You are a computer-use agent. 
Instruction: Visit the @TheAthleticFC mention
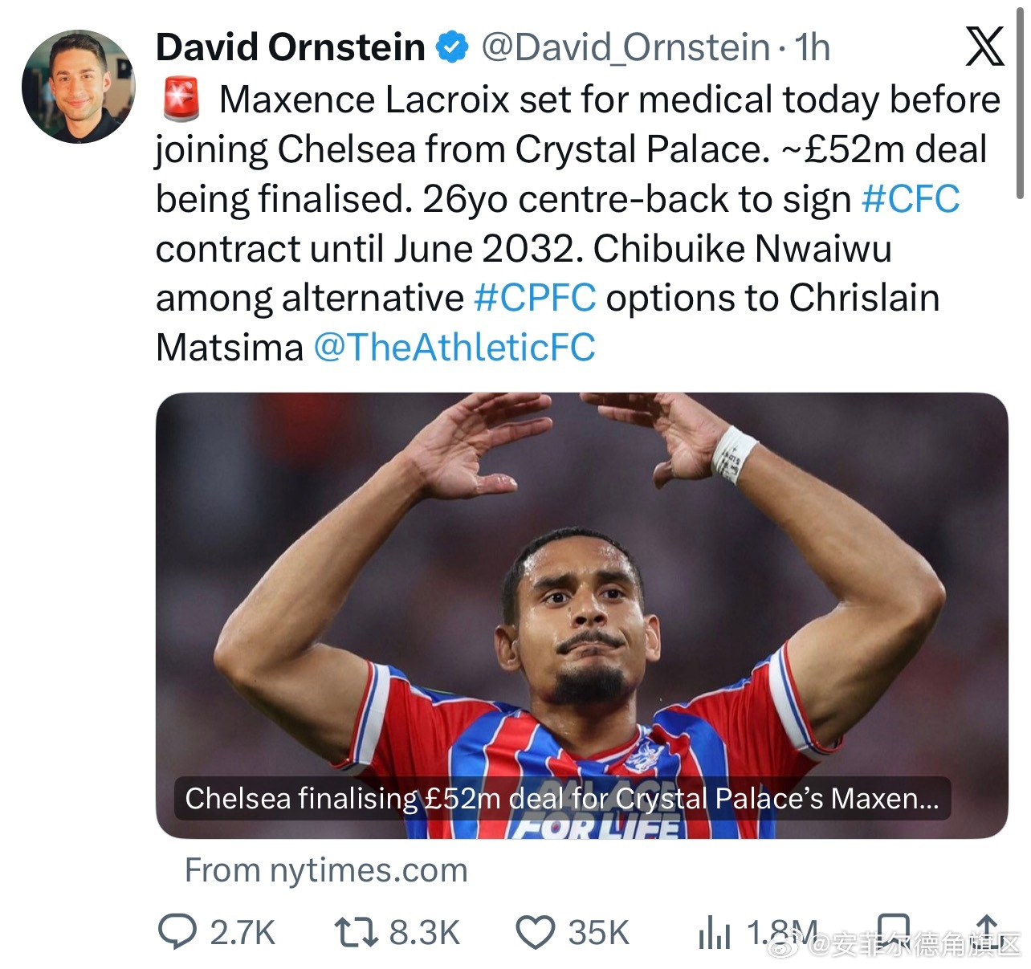click(x=454, y=348)
